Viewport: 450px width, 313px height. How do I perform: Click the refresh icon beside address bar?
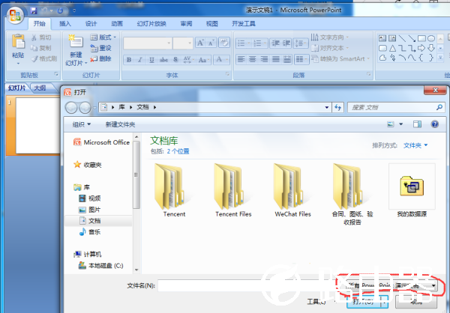[337, 108]
